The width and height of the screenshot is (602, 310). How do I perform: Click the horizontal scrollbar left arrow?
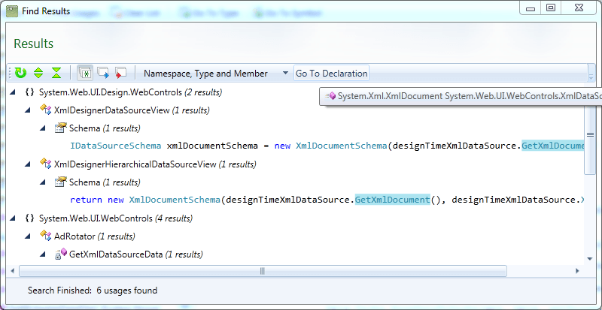12,271
